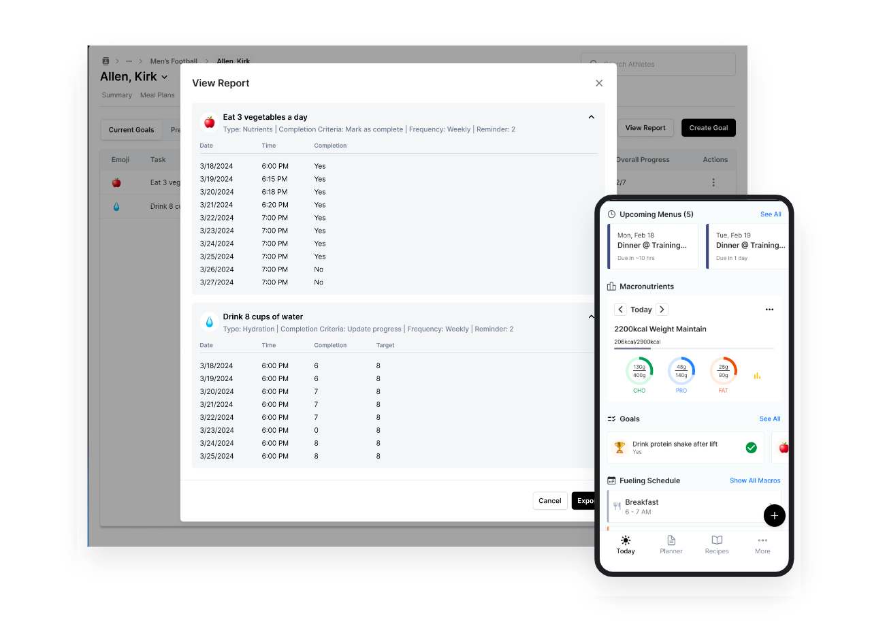Viewport: 870px width, 637px height.
Task: Click the apple emoji in the report
Action: click(210, 122)
